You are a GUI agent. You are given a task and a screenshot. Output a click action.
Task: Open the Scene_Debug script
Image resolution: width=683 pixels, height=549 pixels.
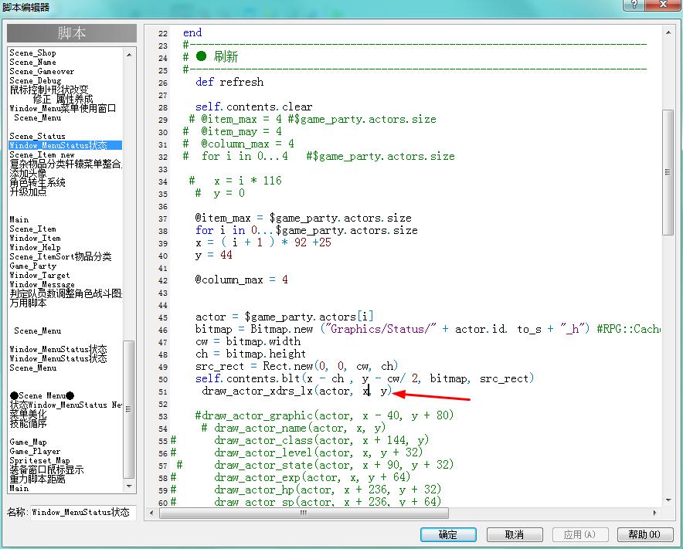pos(36,80)
